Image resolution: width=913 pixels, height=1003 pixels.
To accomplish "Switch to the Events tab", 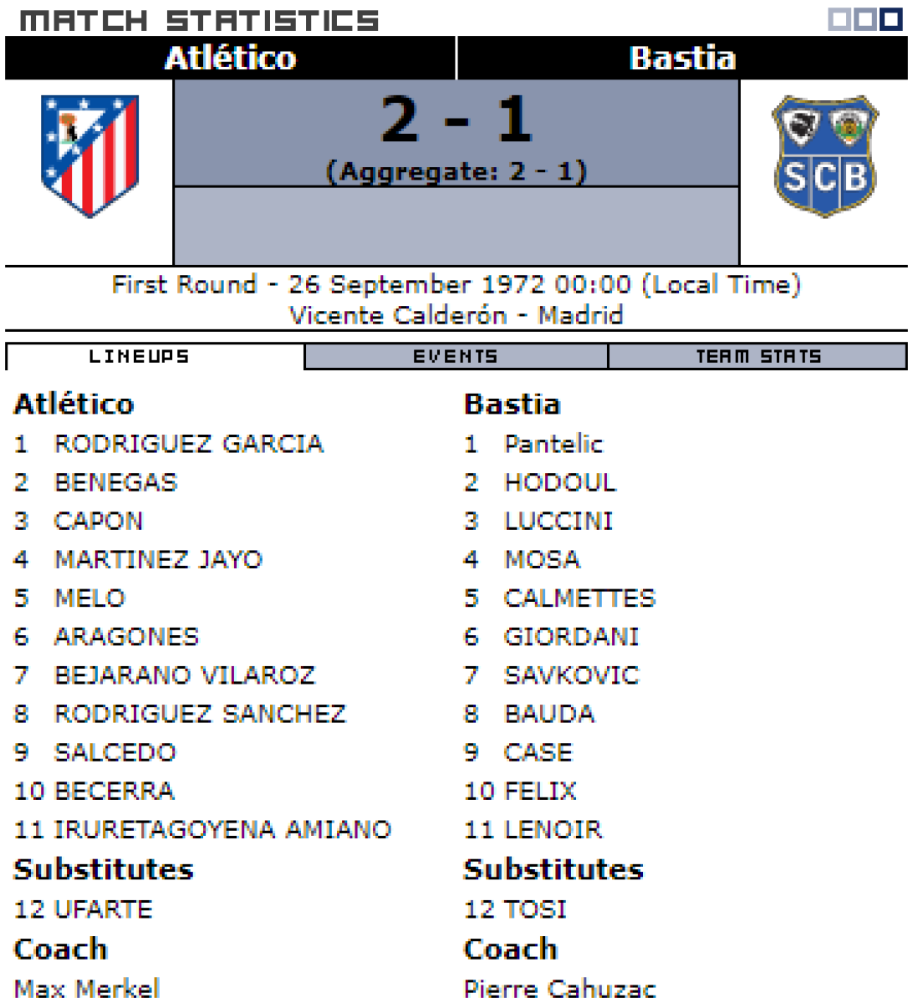I will pos(456,357).
